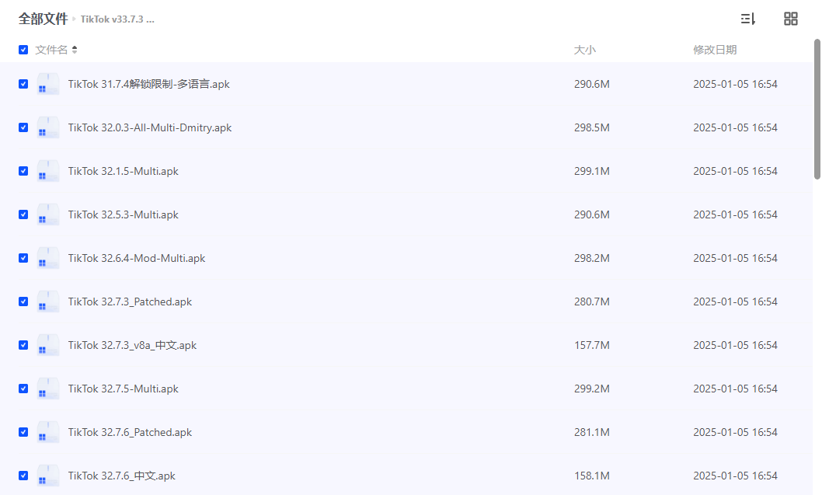Go to 全部文件 breadcrumb

click(43, 19)
